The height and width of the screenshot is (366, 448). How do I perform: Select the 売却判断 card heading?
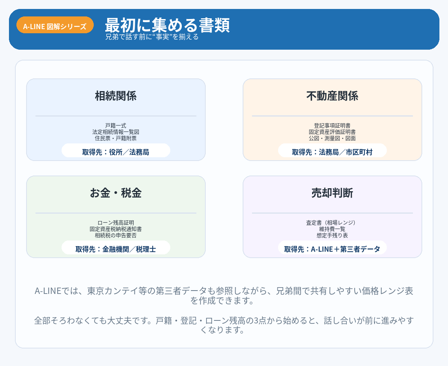pos(332,193)
